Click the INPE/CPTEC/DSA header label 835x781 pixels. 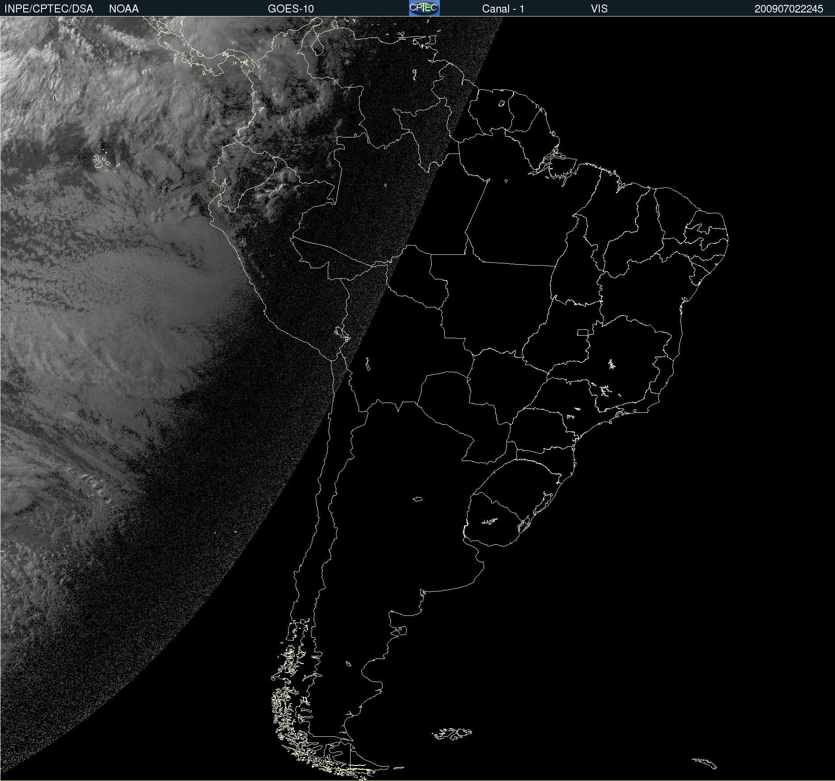click(49, 9)
